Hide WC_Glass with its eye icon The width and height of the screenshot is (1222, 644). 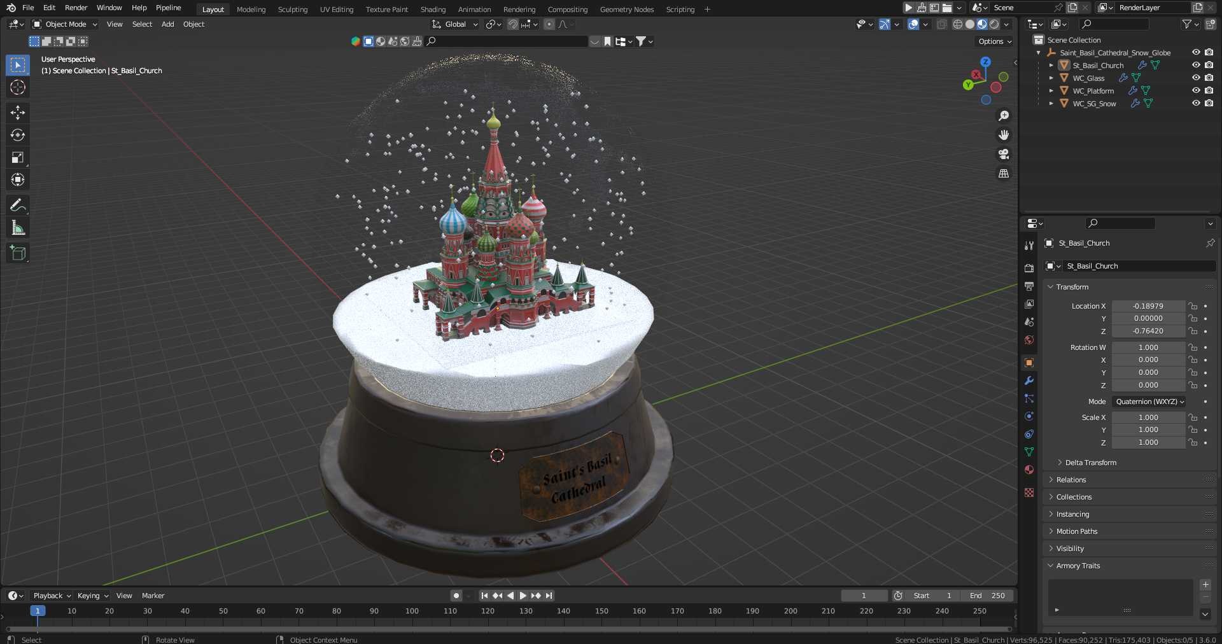[x=1196, y=78]
